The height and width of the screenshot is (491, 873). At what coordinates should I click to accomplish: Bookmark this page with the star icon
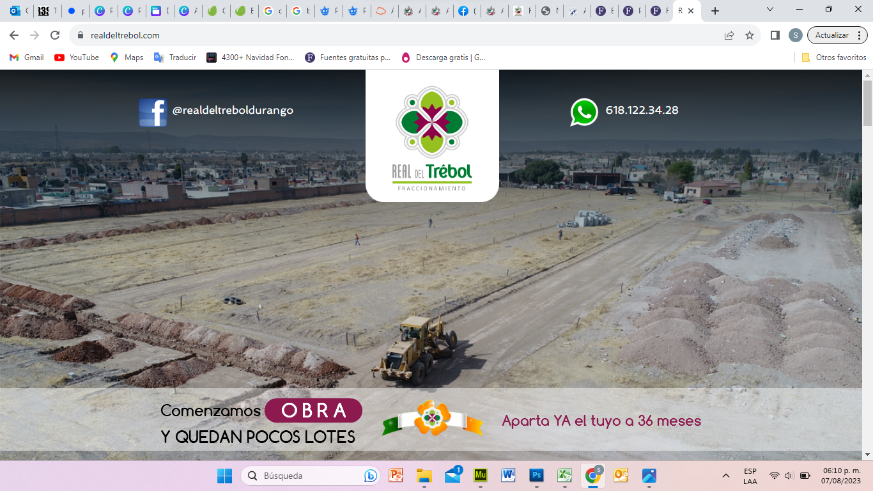(x=750, y=35)
